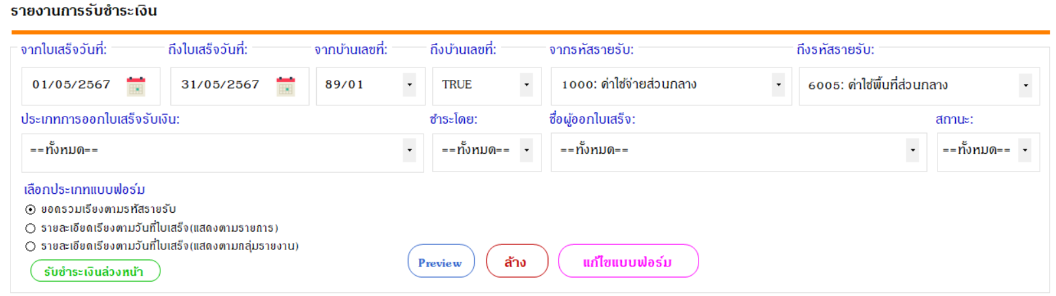Open calendar for จากใบเสร็จวันที่ date
The width and height of the screenshot is (1056, 296).
[136, 86]
